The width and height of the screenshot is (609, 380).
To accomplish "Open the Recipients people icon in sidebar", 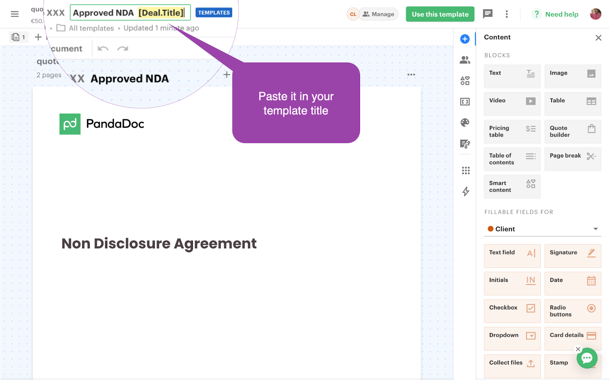I will click(465, 60).
